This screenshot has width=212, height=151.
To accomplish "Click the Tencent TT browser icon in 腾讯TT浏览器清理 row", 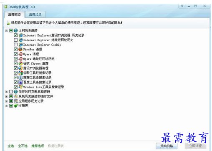I will tap(20, 68).
